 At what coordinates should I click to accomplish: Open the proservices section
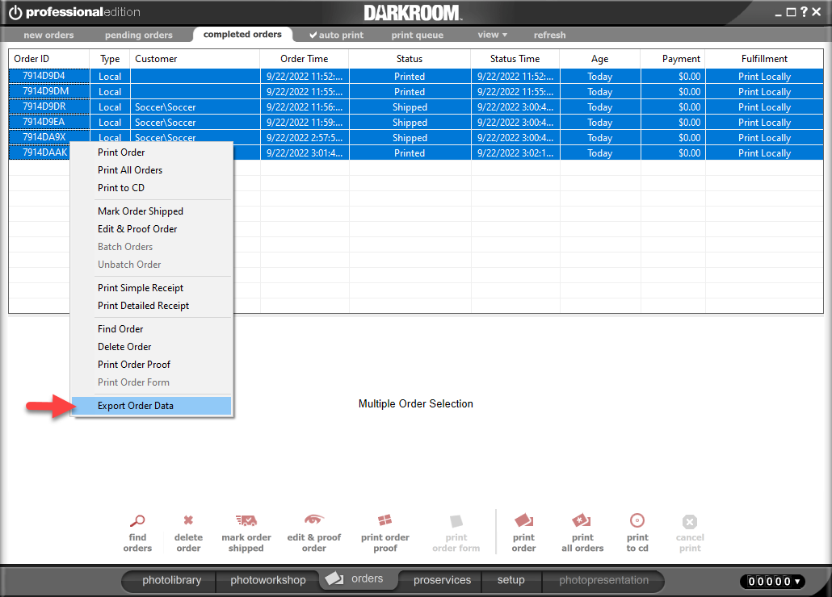point(442,580)
